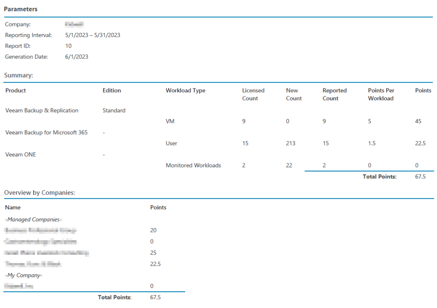Select the "-My Company-" group label
This screenshot has height=308, width=437.
(24, 275)
